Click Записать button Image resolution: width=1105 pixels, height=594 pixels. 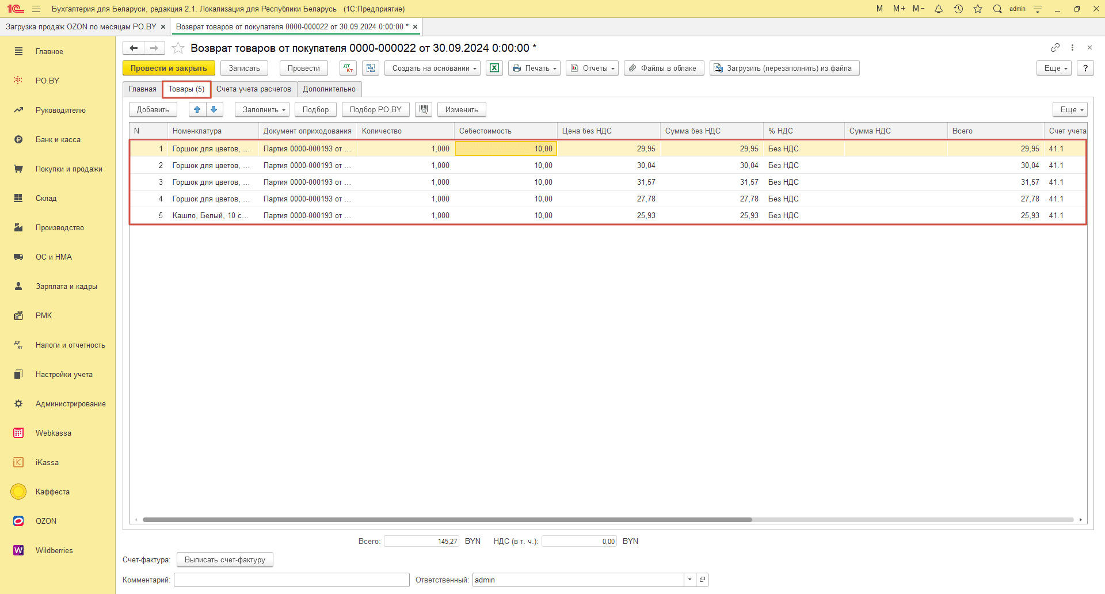(x=244, y=68)
